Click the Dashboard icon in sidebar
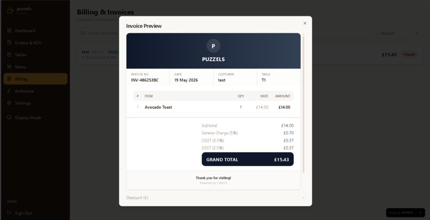This screenshot has width=430, height=220. [x=9, y=31]
